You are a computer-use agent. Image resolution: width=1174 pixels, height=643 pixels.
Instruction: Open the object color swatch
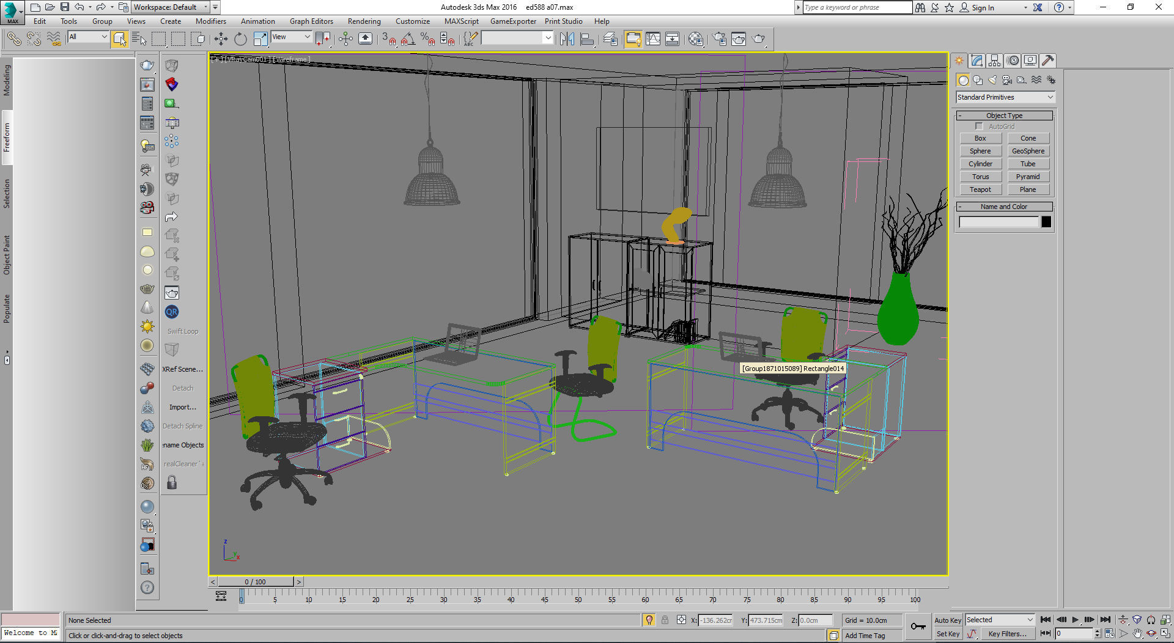point(1046,222)
